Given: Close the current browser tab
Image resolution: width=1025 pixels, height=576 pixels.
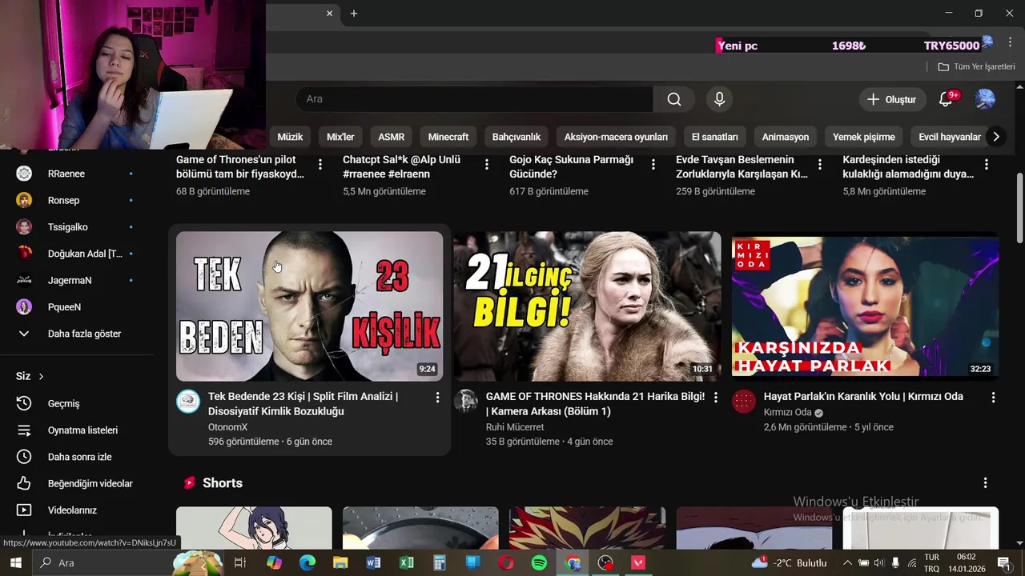Looking at the screenshot, I should click(329, 14).
